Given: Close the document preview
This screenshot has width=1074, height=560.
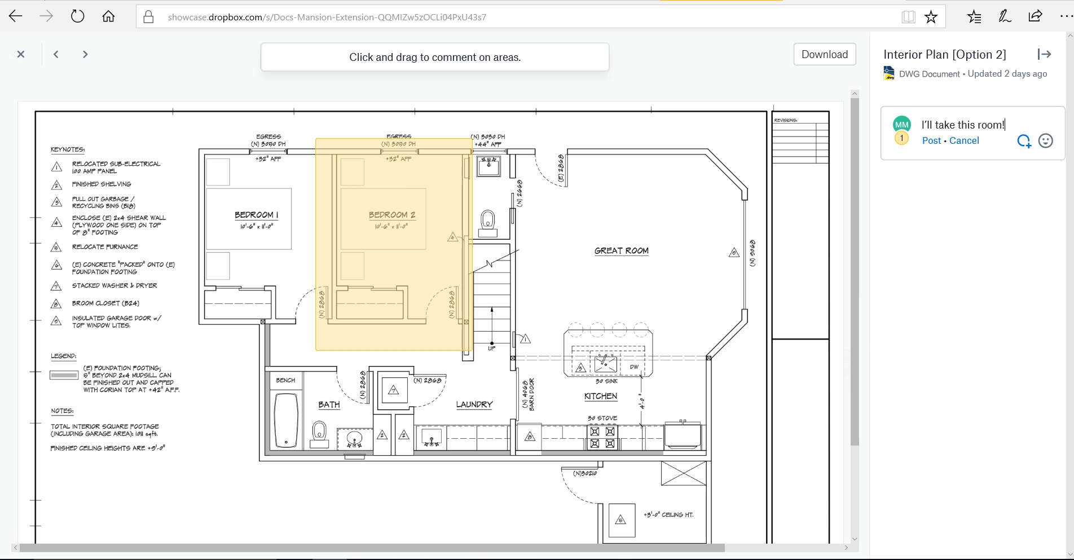Looking at the screenshot, I should point(21,54).
